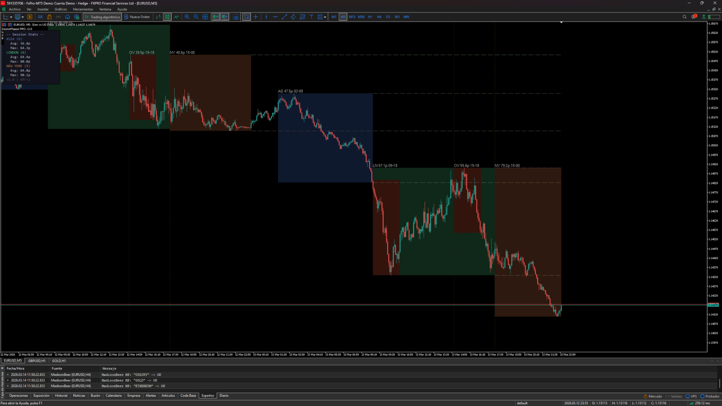The image size is (722, 406).
Task: Open the MetaEditor IDE
Action: (x=40, y=17)
